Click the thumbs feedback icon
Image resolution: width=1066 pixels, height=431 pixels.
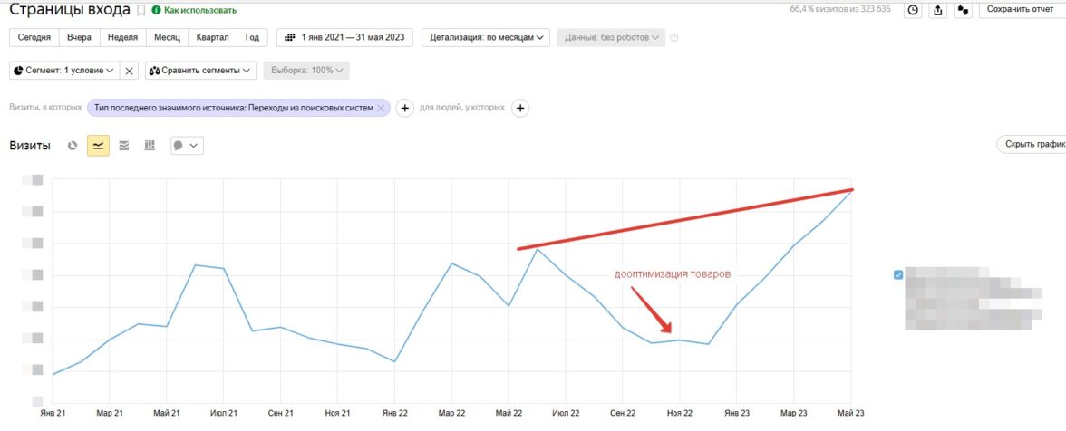964,10
